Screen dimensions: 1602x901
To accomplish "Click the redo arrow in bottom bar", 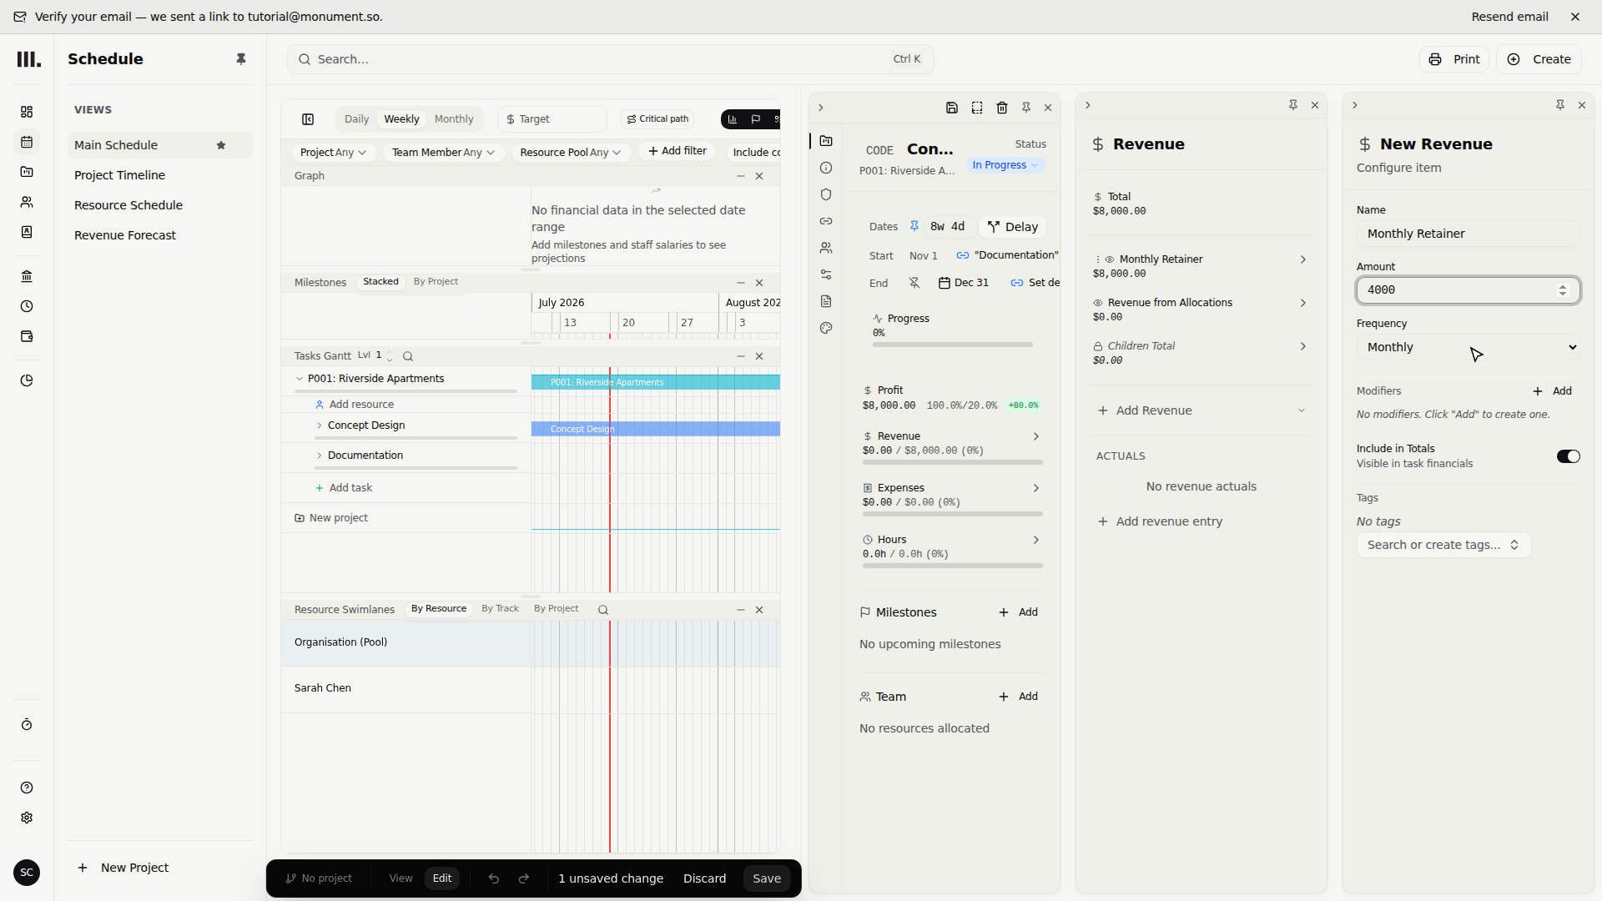I will coord(524,878).
